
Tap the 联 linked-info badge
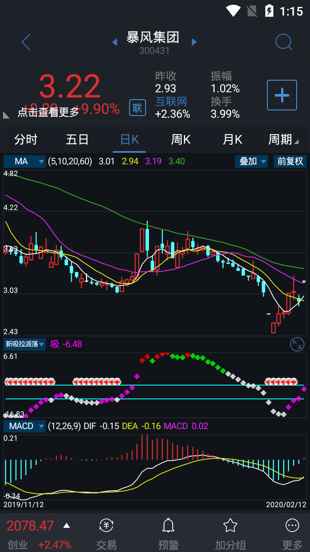(x=137, y=107)
